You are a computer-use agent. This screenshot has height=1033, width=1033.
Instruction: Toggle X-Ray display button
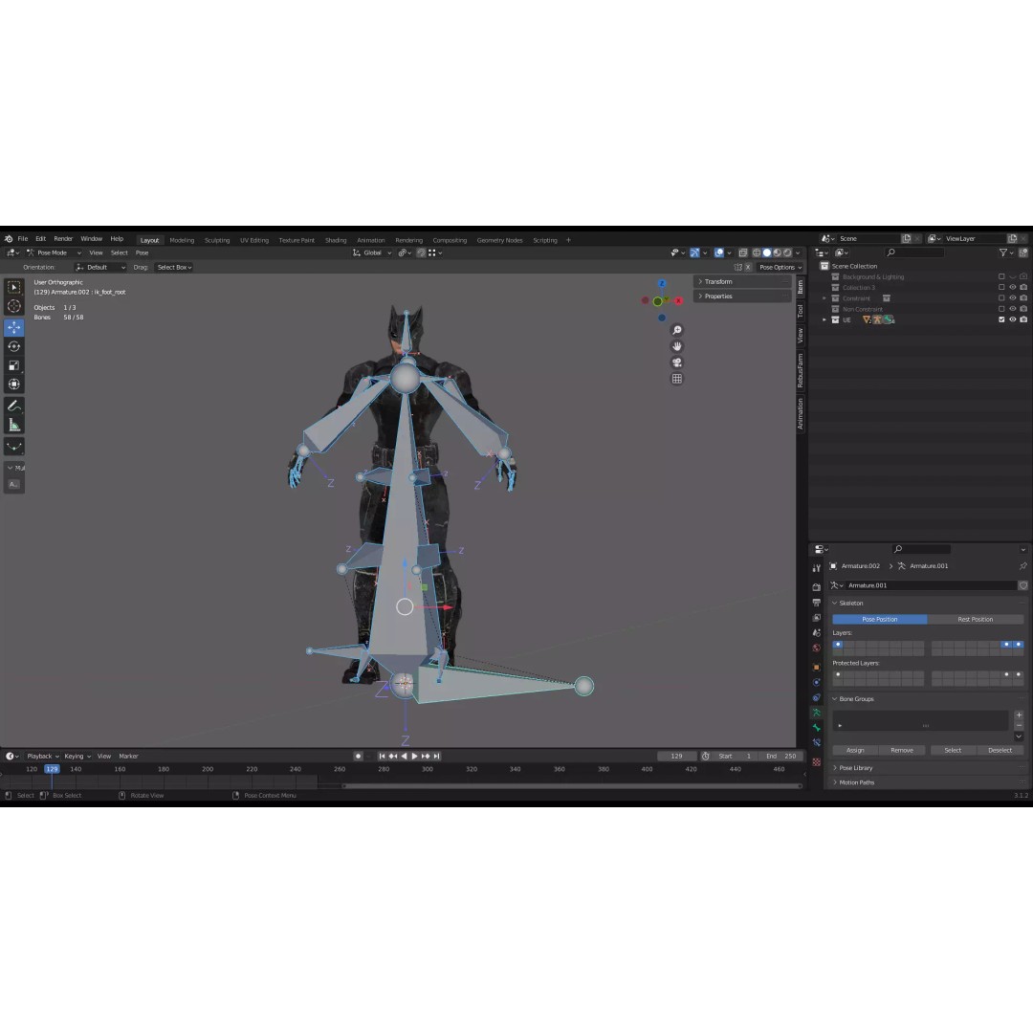743,253
